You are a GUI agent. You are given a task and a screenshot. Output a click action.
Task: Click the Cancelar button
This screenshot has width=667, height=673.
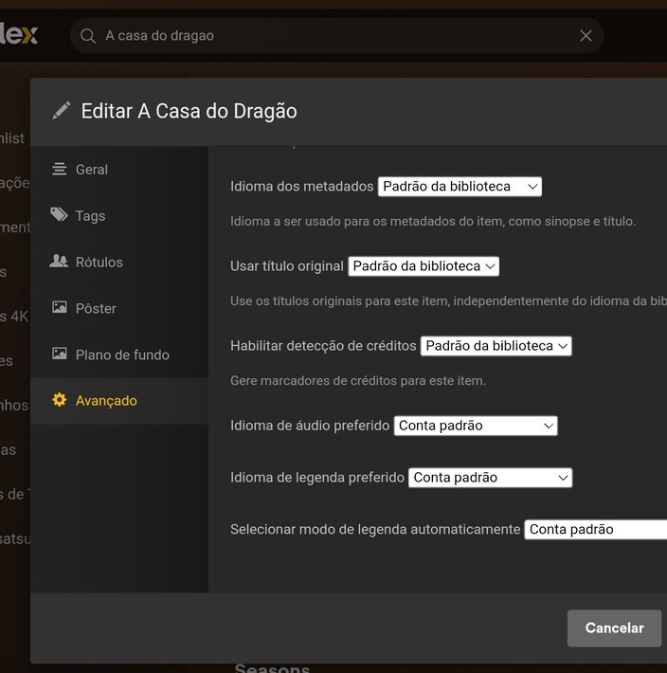pyautogui.click(x=614, y=628)
